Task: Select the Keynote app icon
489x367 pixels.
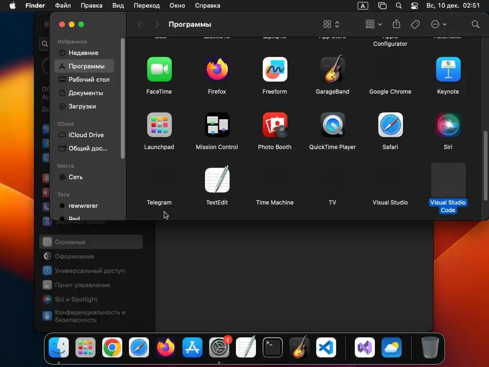Action: click(x=448, y=69)
